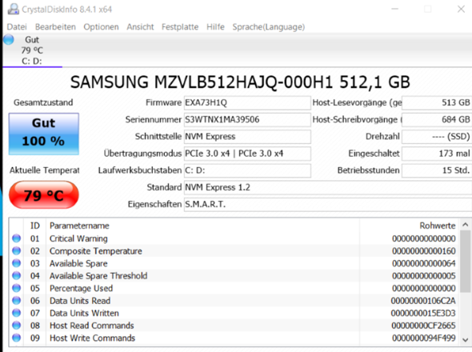Close the CrystalDiskInfo window
Image resolution: width=472 pixels, height=352 pixels.
point(461,9)
